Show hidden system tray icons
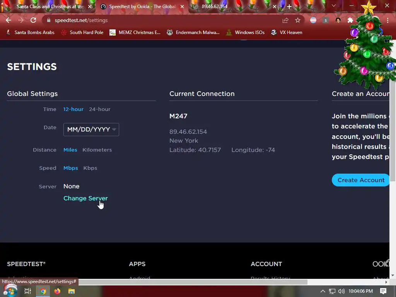The height and width of the screenshot is (297, 396). point(323,291)
